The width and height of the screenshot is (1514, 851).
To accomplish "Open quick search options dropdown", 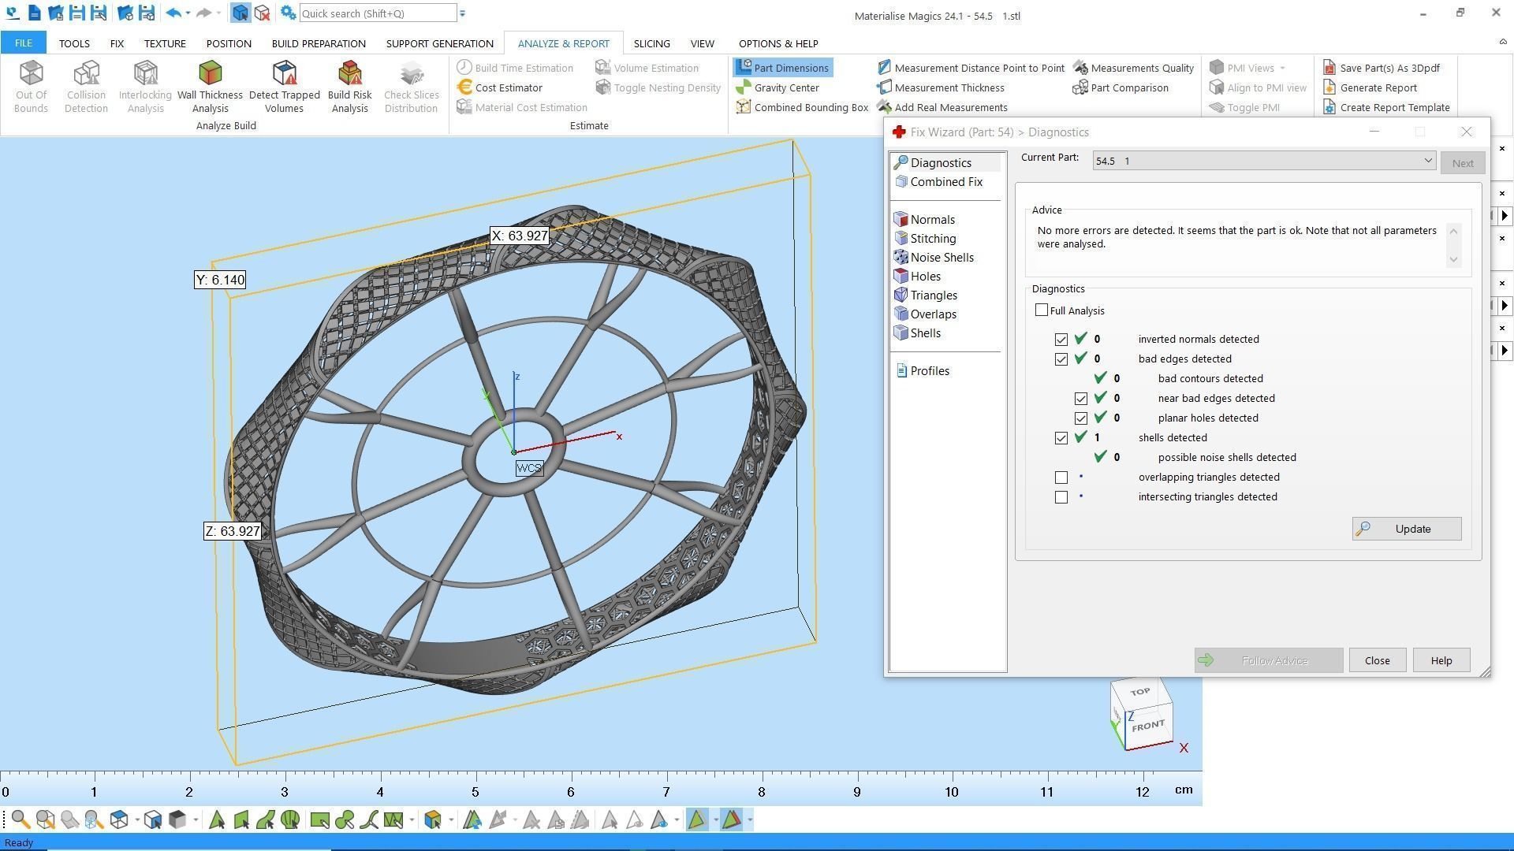I will pyautogui.click(x=463, y=13).
